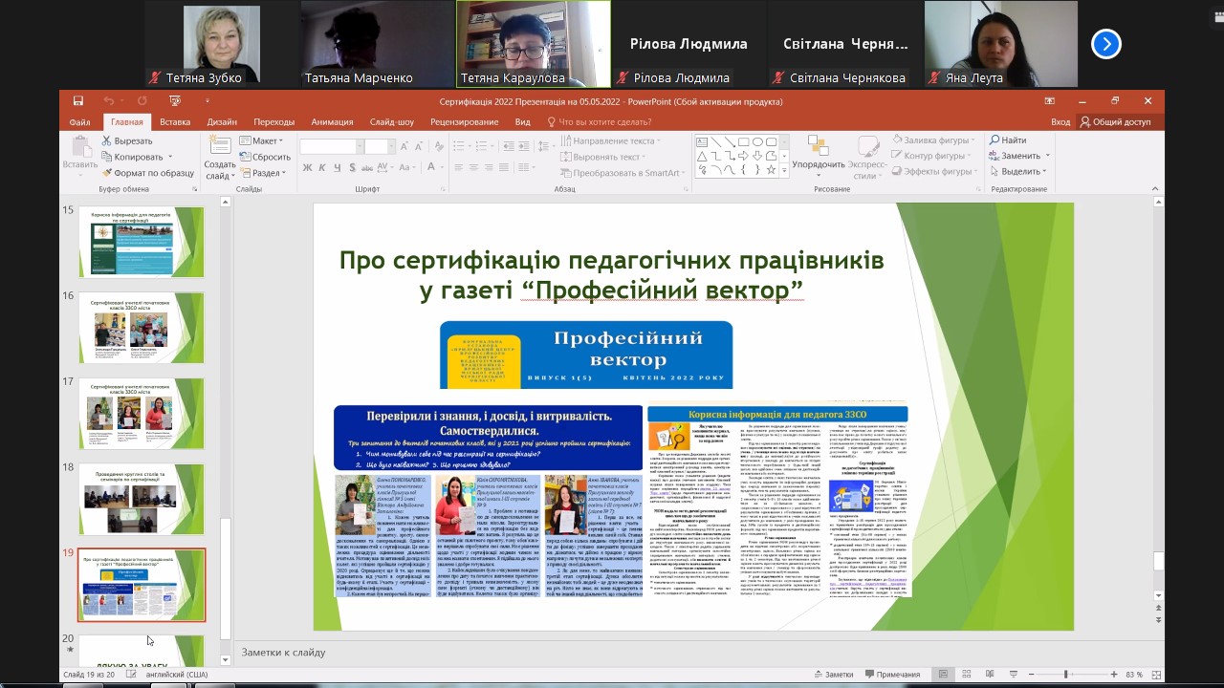Screen dimensions: 1224x688
Task: Switch to Дизайн ribbon tab
Action: (222, 121)
